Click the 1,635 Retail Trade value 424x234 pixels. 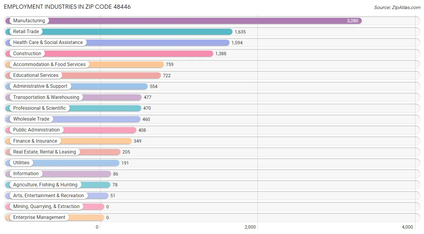coord(240,32)
